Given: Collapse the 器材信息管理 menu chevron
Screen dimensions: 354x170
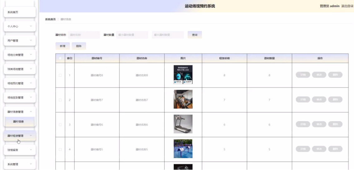Looking at the screenshot, I should click(x=31, y=111).
